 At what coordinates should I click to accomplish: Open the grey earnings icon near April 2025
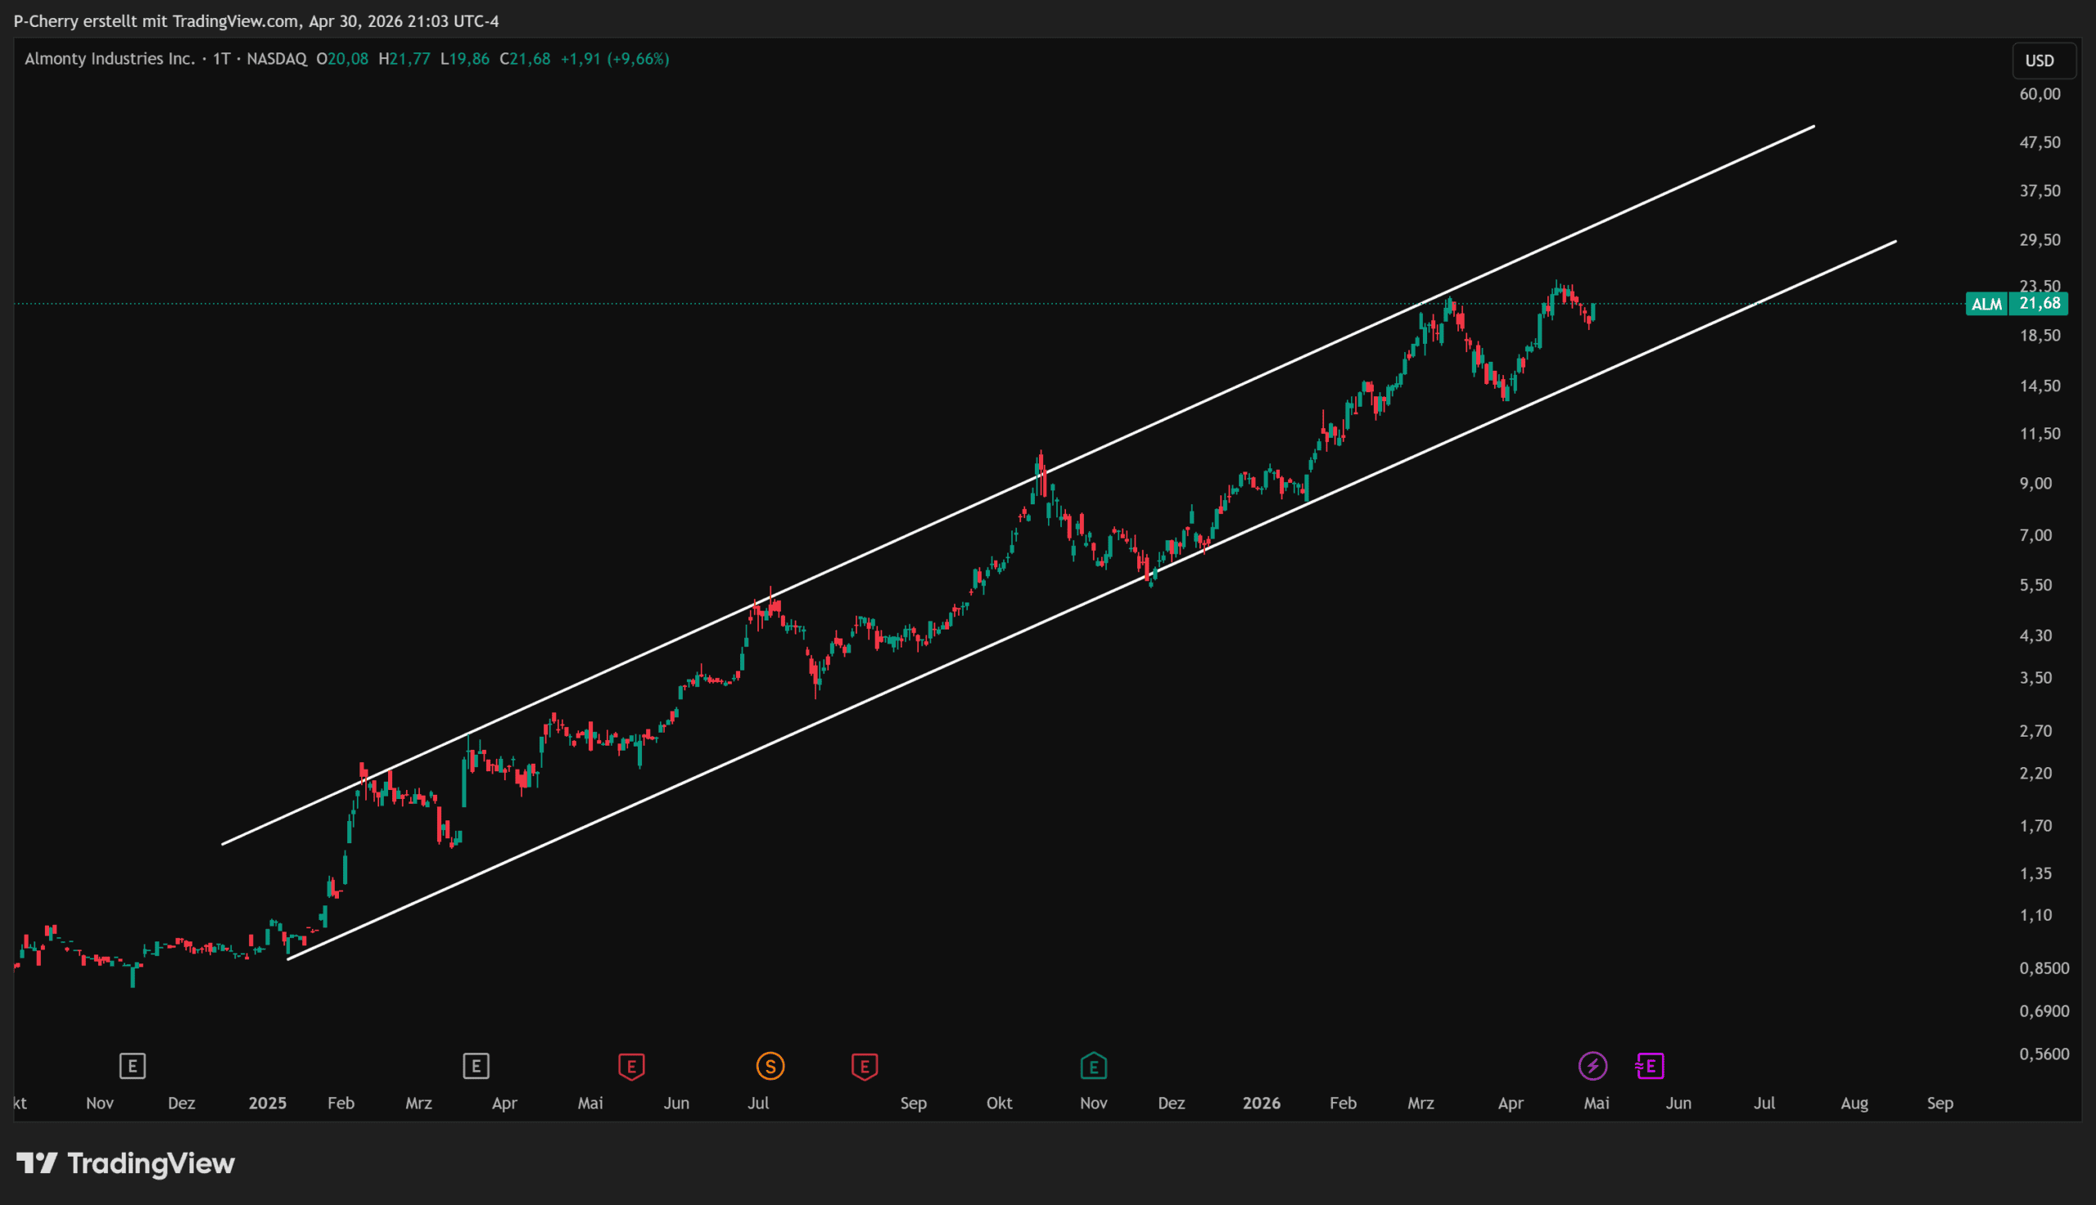pyautogui.click(x=476, y=1066)
